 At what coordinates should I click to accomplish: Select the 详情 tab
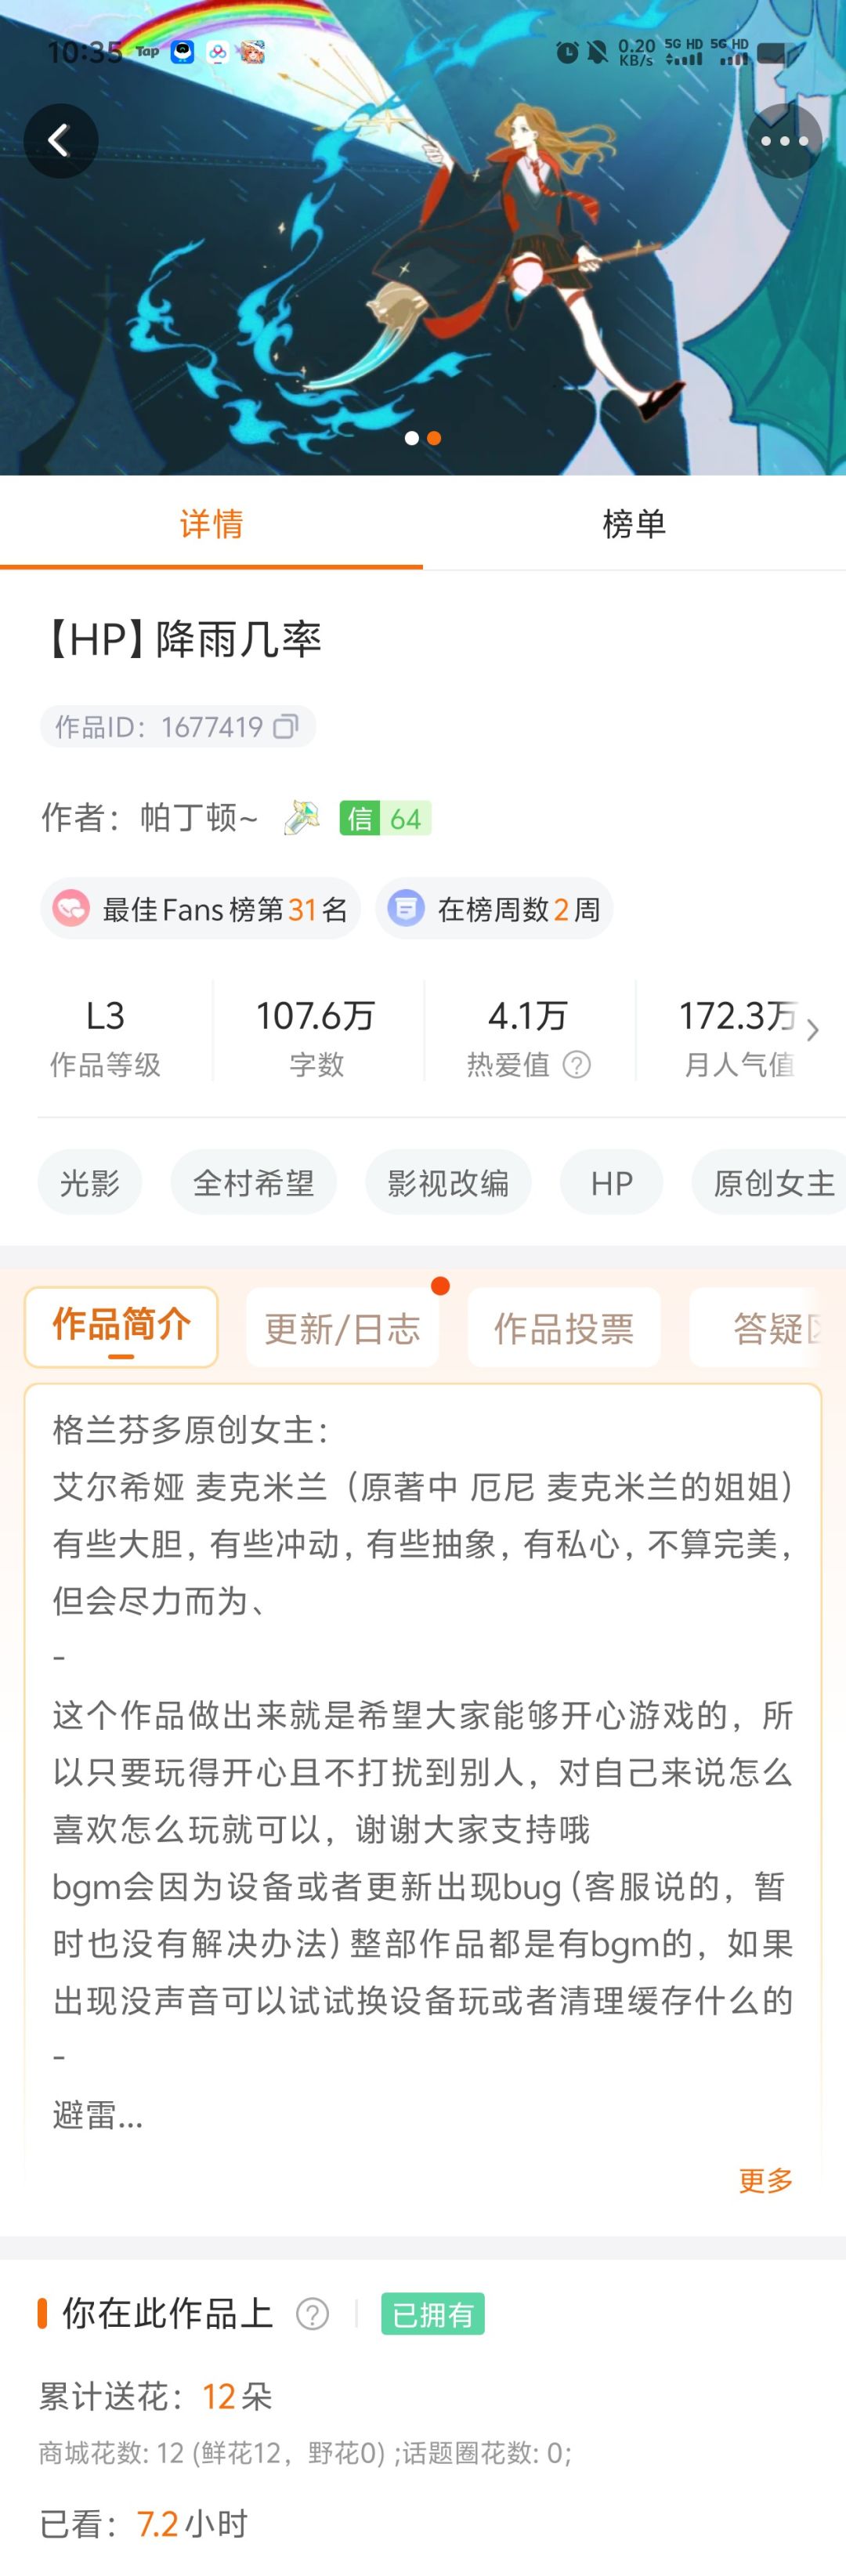point(211,523)
